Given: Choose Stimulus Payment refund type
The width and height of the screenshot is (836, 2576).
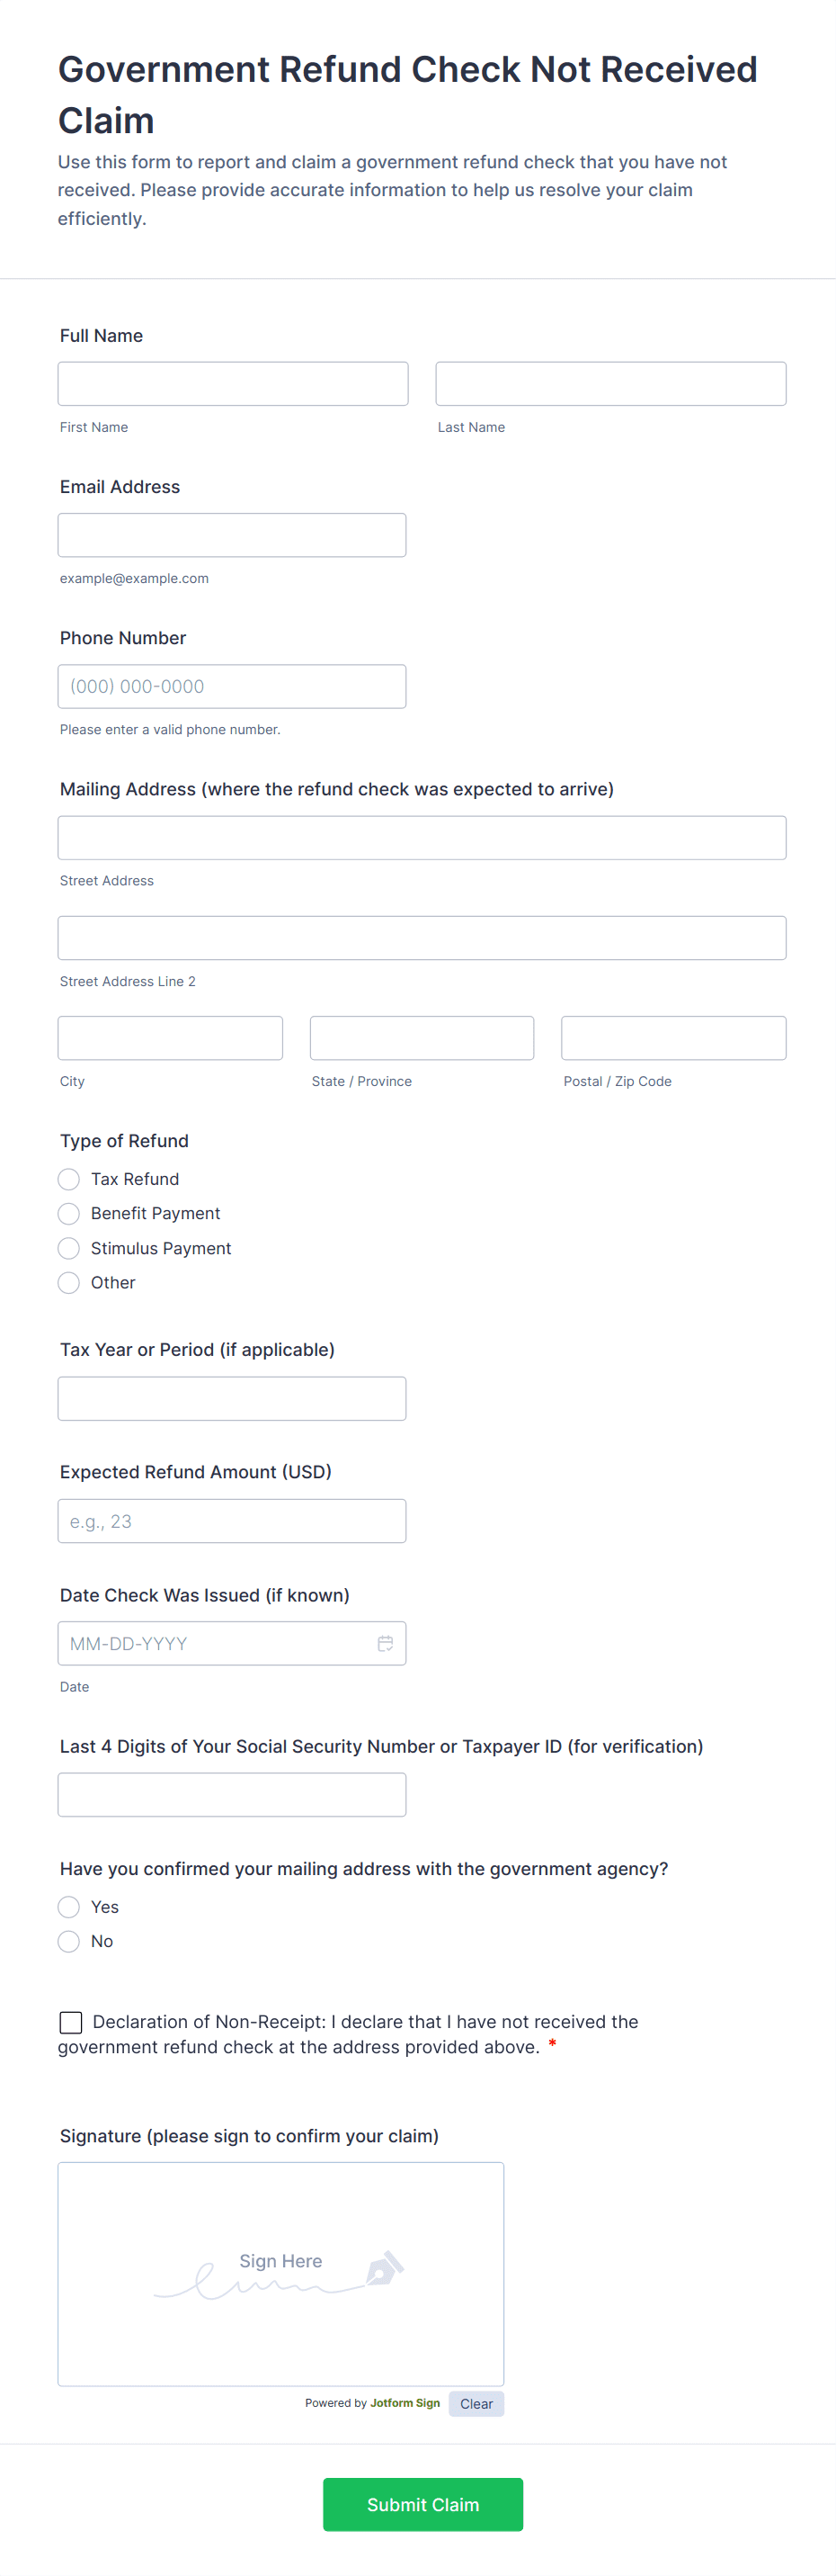Looking at the screenshot, I should pyautogui.click(x=69, y=1248).
